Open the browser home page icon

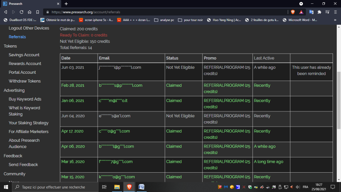click(x=30, y=12)
